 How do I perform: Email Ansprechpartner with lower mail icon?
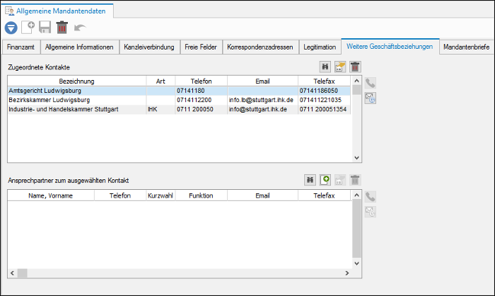point(371,212)
